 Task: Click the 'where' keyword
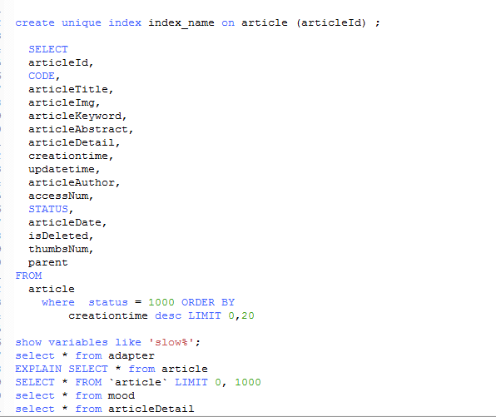pos(58,302)
